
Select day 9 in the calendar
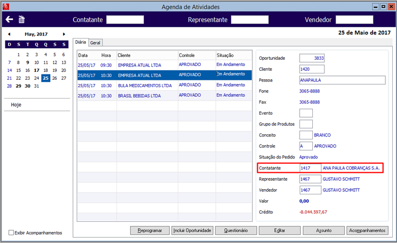(28, 62)
